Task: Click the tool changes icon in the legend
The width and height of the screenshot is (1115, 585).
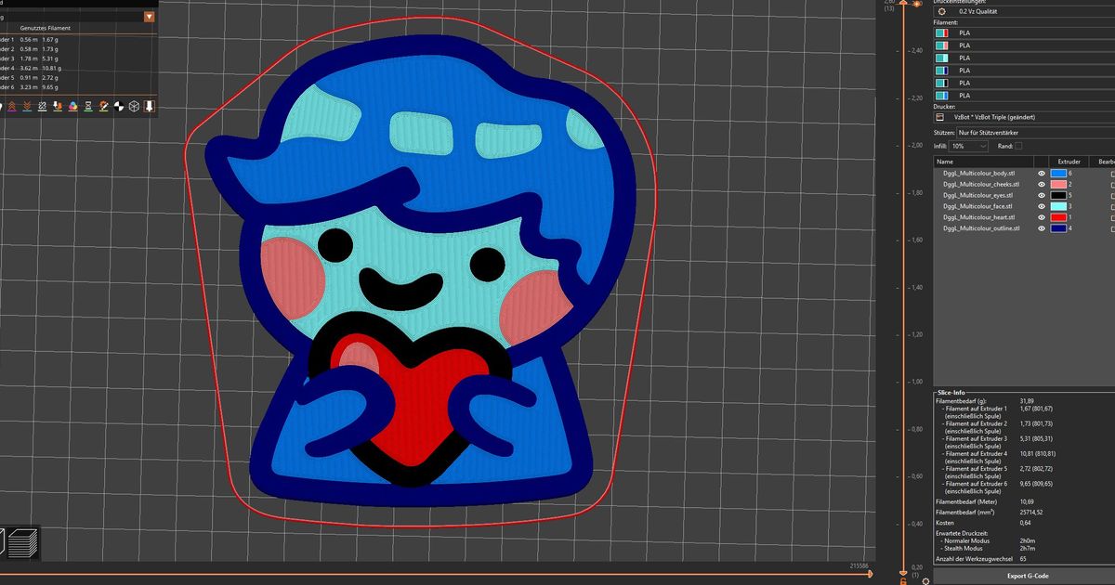Action: click(58, 106)
